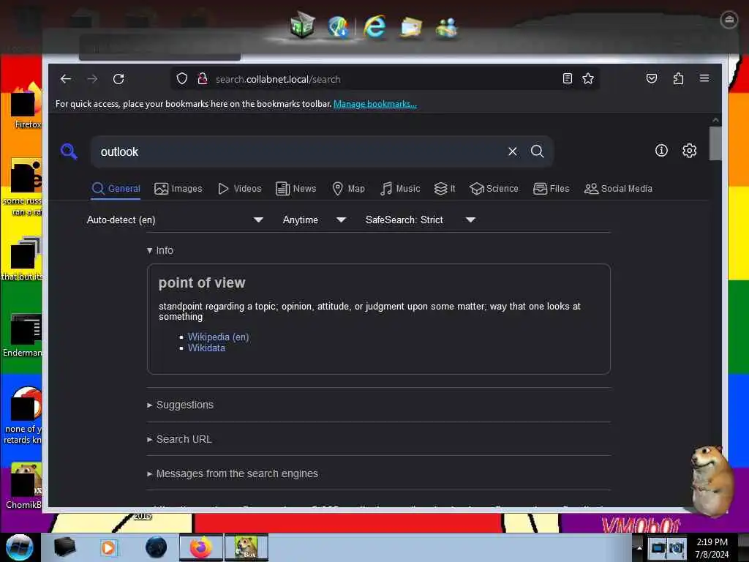Switch to the Map tab
The width and height of the screenshot is (749, 562).
(x=348, y=189)
